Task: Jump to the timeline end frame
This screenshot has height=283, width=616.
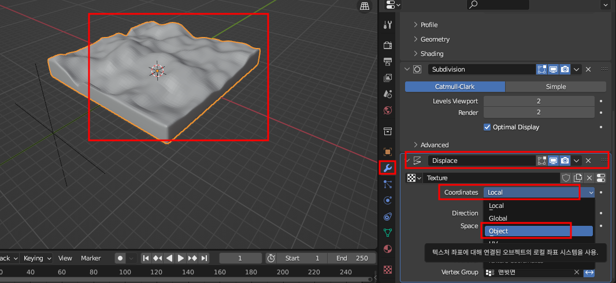Action: (x=205, y=258)
